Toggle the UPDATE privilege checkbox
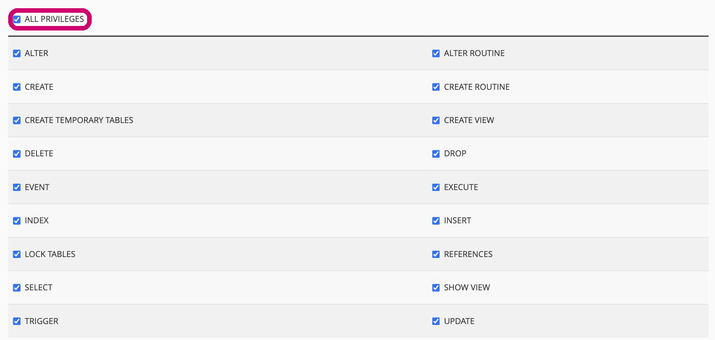Image resolution: width=715 pixels, height=340 pixels. (436, 321)
